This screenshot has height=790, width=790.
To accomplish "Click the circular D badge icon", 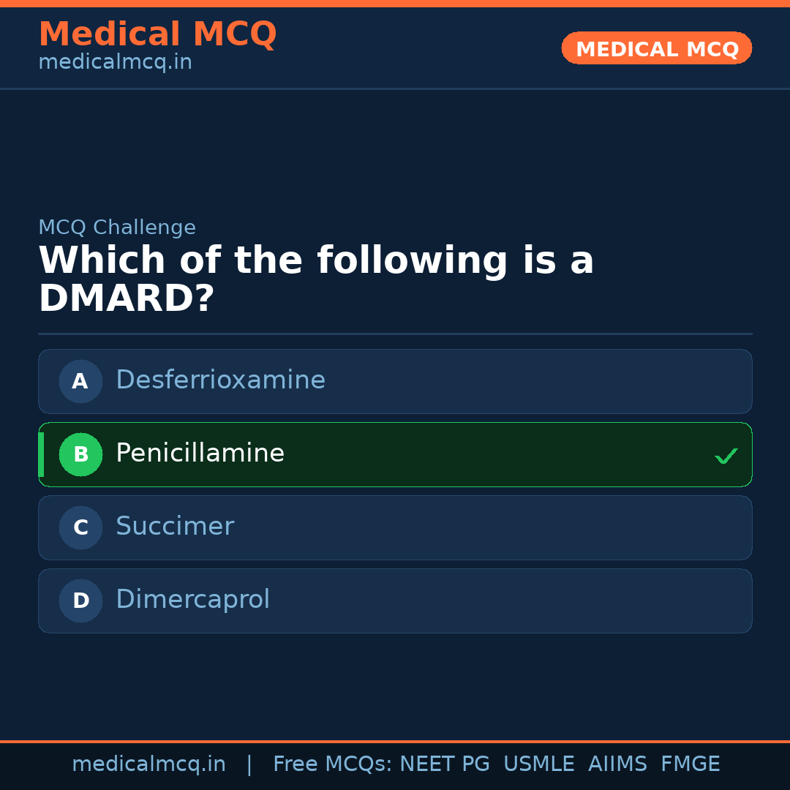I will [80, 601].
